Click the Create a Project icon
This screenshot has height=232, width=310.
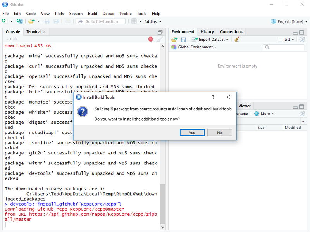click(20, 21)
